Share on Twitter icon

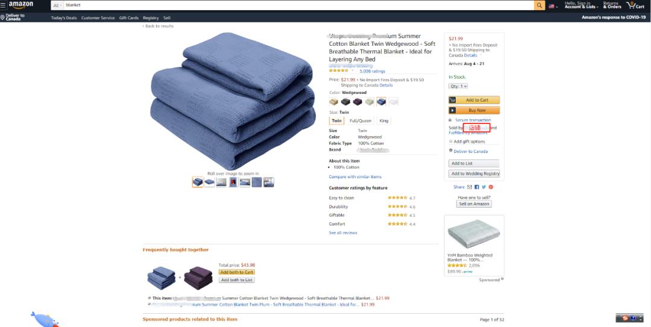[483, 187]
